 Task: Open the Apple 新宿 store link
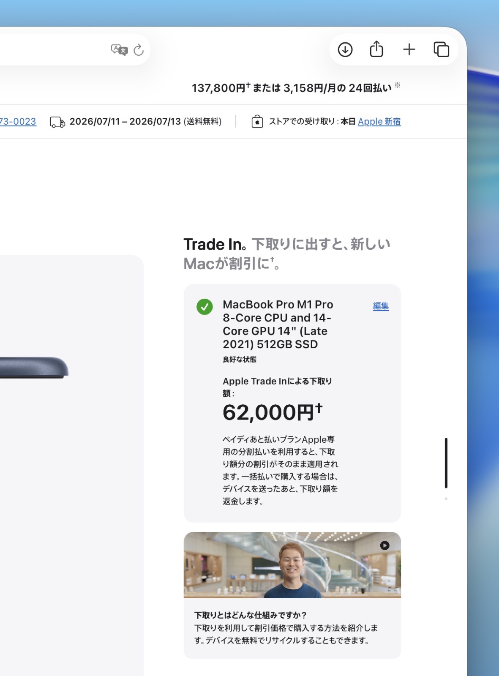pyautogui.click(x=379, y=122)
